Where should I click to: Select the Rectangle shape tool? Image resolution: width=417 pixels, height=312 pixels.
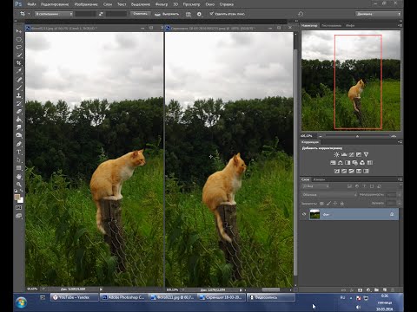(19, 168)
